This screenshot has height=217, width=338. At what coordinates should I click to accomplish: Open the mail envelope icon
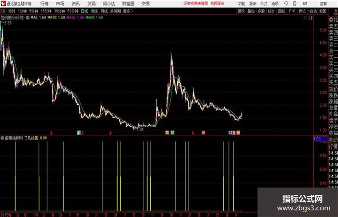tap(305, 4)
